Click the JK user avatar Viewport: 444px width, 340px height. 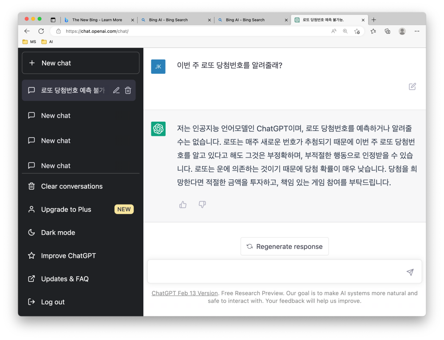pyautogui.click(x=158, y=67)
